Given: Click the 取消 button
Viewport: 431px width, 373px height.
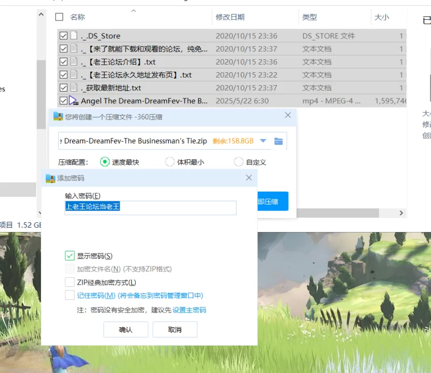Looking at the screenshot, I should [x=175, y=329].
